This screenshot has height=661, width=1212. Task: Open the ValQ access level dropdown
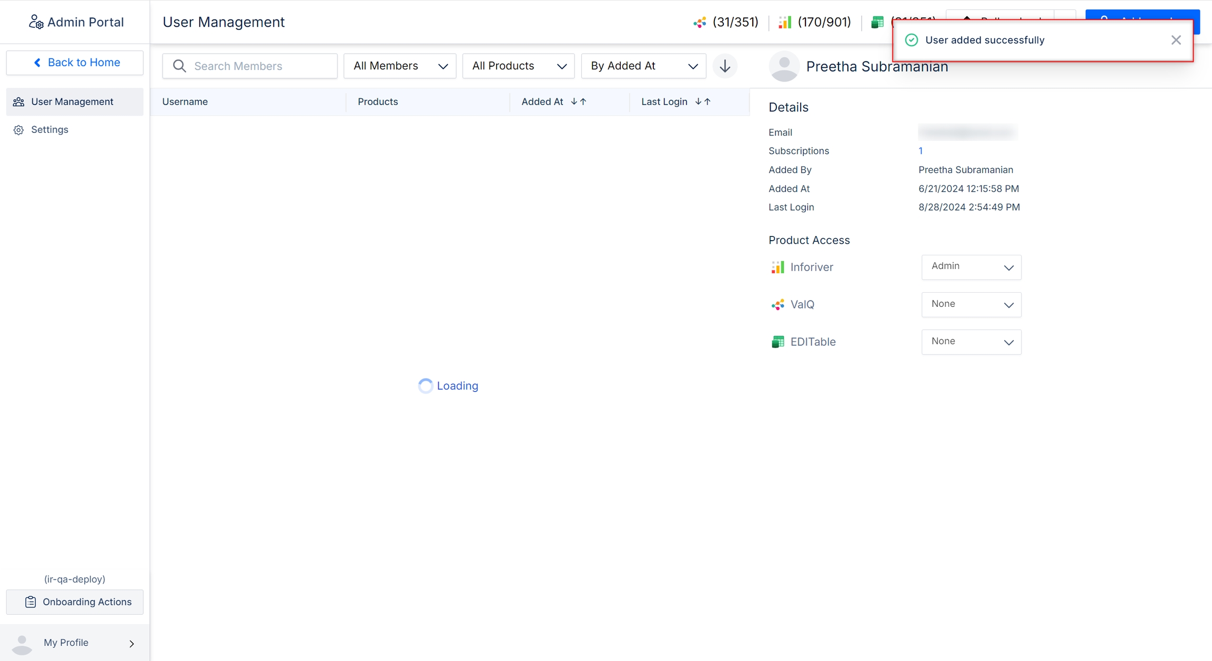point(971,305)
